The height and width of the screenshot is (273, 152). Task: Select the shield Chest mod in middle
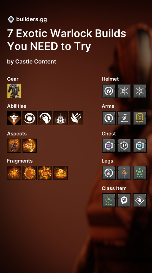click(124, 146)
